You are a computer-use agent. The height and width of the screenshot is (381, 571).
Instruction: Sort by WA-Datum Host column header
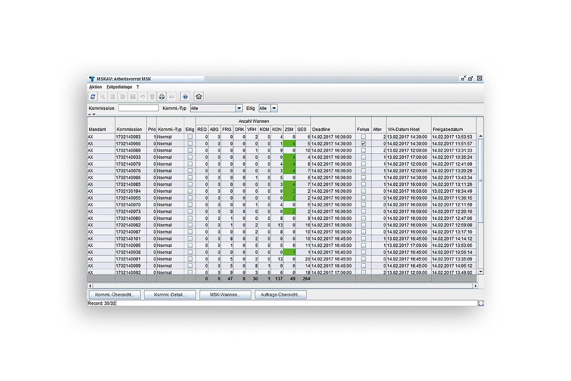(409, 125)
